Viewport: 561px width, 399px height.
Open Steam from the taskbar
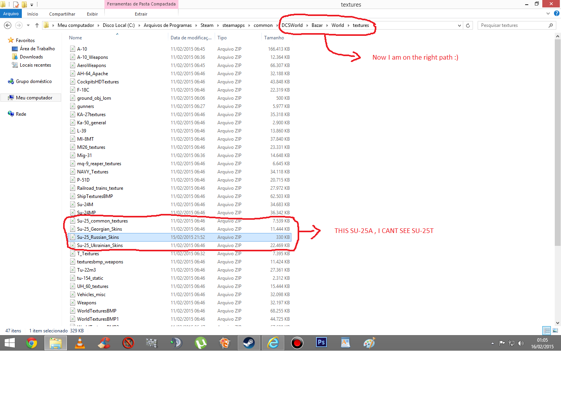click(249, 343)
